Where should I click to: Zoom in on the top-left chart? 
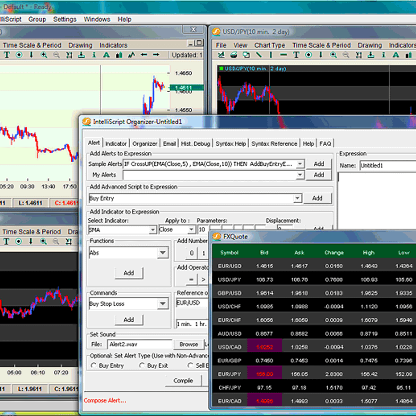(44, 55)
